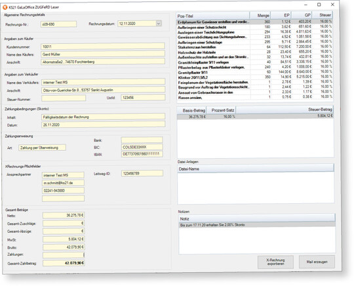Click the empty Steuer-Nummer field
The height and width of the screenshot is (286, 354).
pyautogui.click(x=64, y=98)
